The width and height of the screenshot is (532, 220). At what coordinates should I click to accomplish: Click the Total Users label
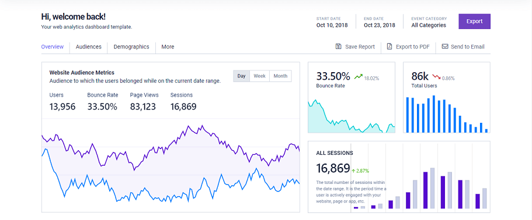[x=424, y=86]
